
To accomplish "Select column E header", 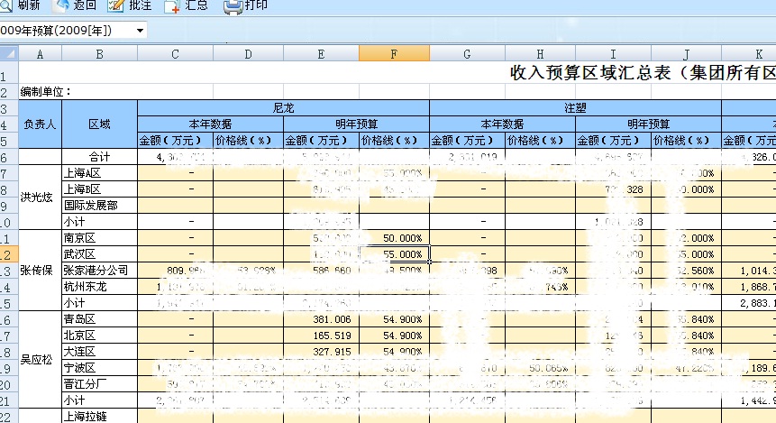I will click(x=321, y=53).
